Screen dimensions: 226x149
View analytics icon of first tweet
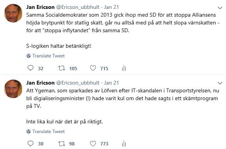tap(124, 68)
